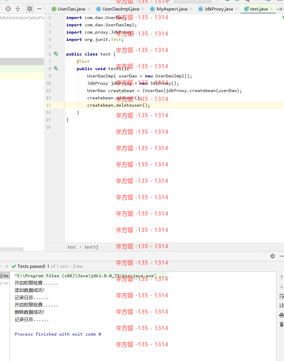Viewport: 284px width, 361px height.
Task: Open project panel settings gear
Action: (30, 9)
